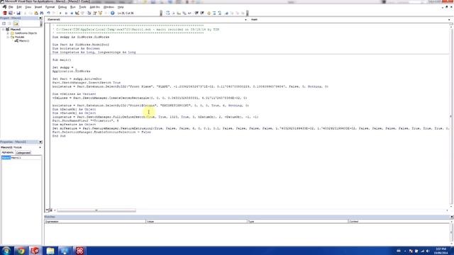Select the SolidWorks Objects folder
This screenshot has height=255, width=454.
(26, 33)
